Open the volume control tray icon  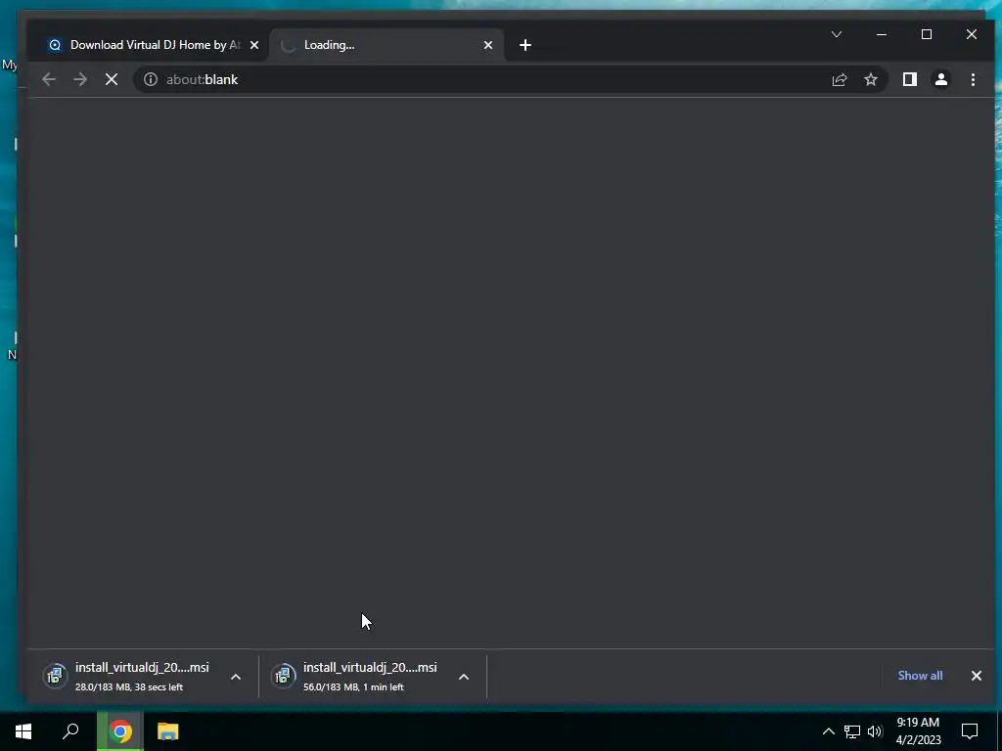[875, 731]
